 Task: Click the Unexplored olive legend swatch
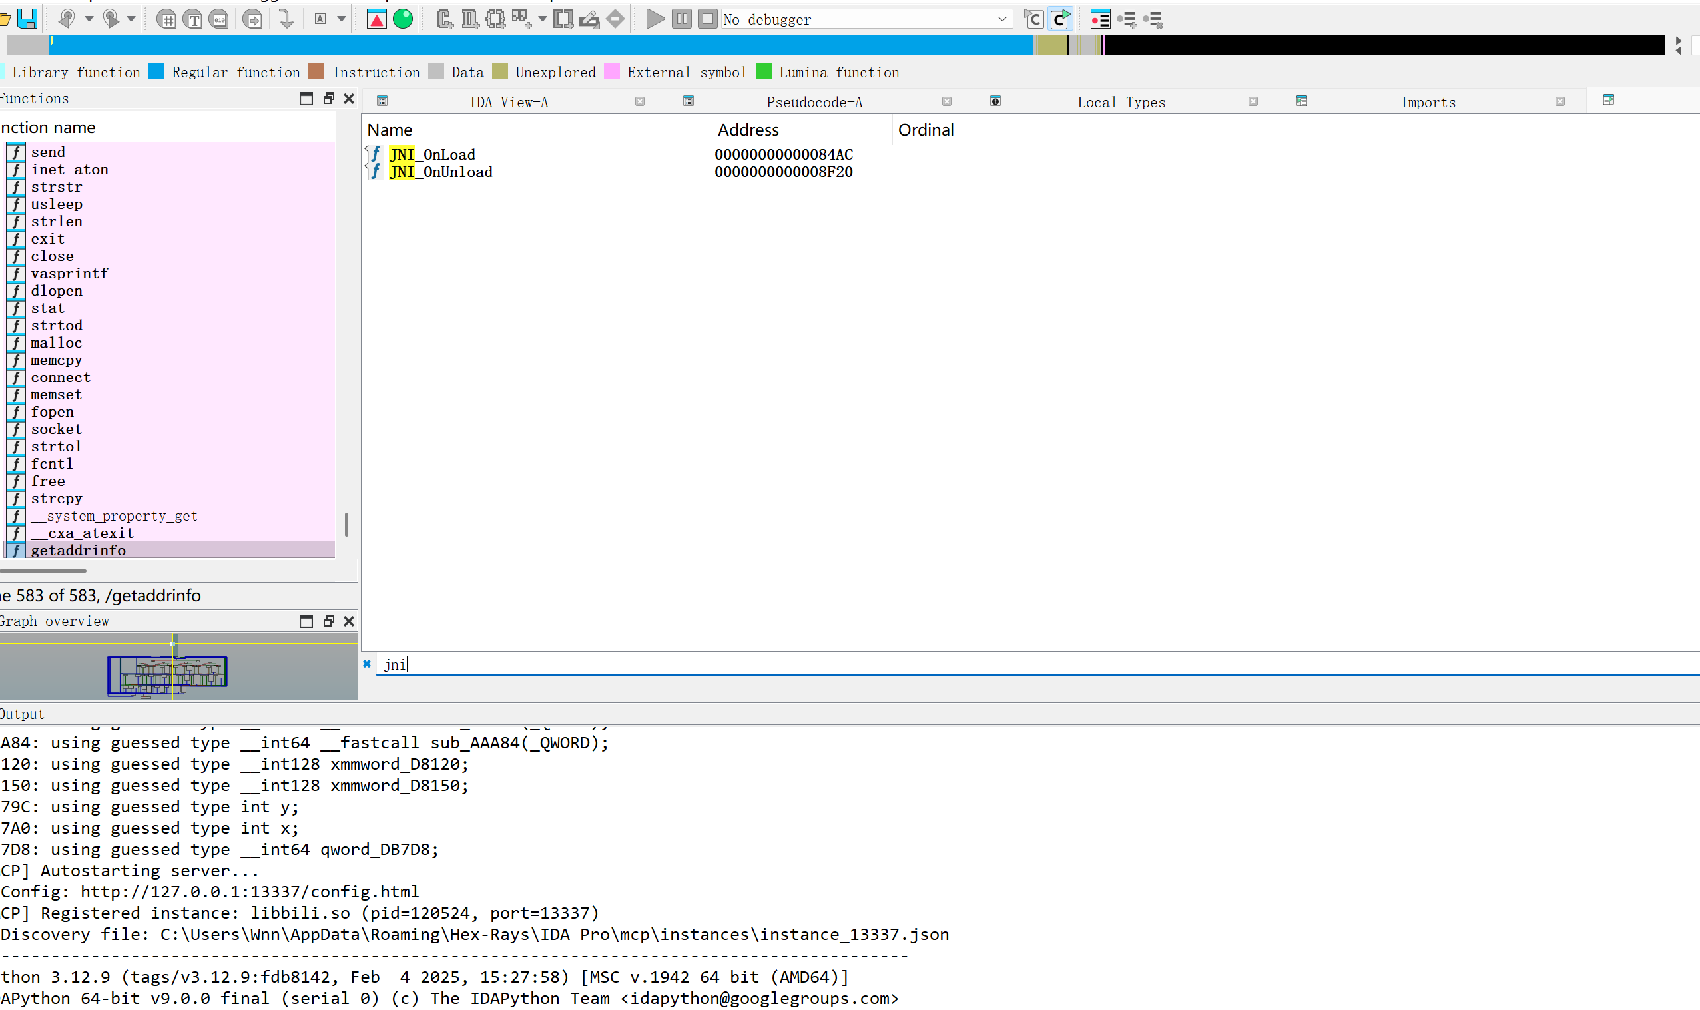point(500,71)
